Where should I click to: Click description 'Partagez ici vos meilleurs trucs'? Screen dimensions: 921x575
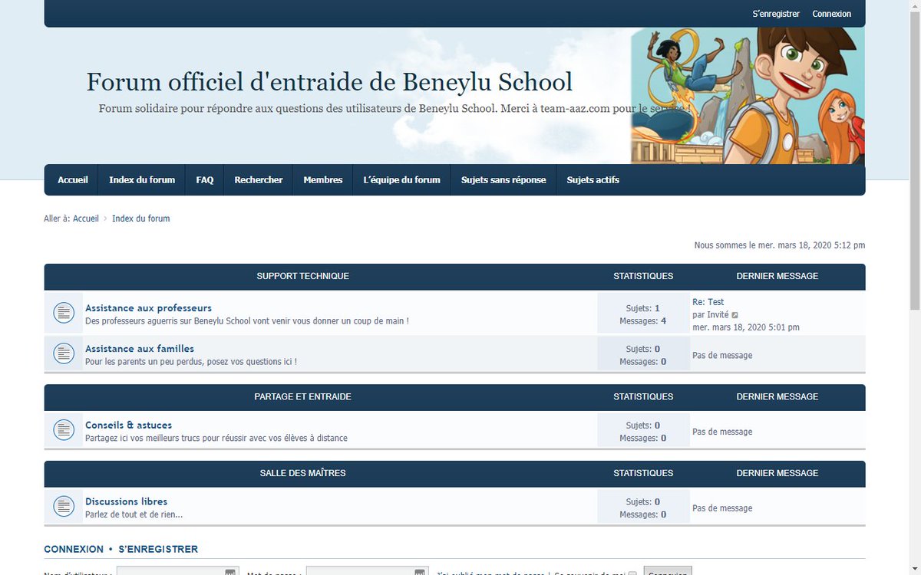(216, 439)
